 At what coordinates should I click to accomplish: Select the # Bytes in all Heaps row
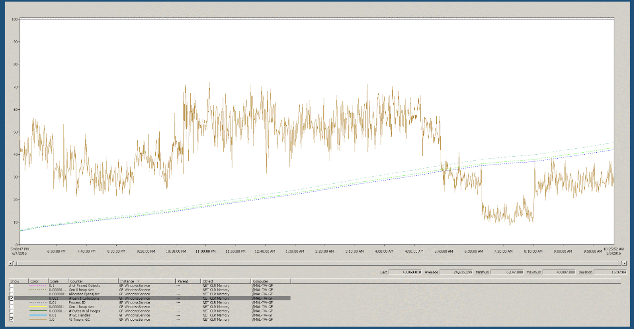pyautogui.click(x=149, y=311)
